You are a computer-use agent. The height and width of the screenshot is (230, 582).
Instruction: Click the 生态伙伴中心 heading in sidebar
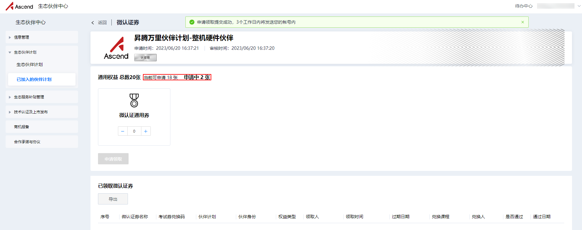tap(31, 22)
